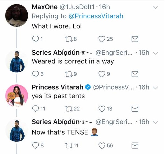
Task: Open the @PrincessVitarah mention link
Action: (x=96, y=16)
